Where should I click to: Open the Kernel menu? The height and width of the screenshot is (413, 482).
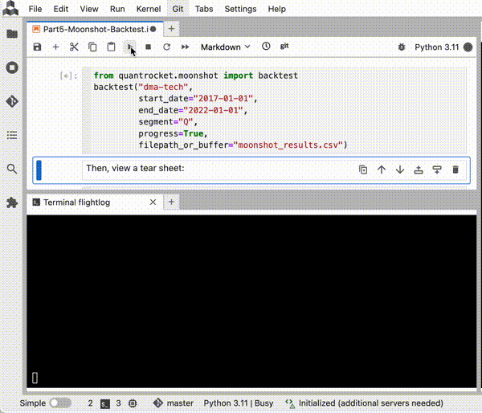click(x=149, y=9)
